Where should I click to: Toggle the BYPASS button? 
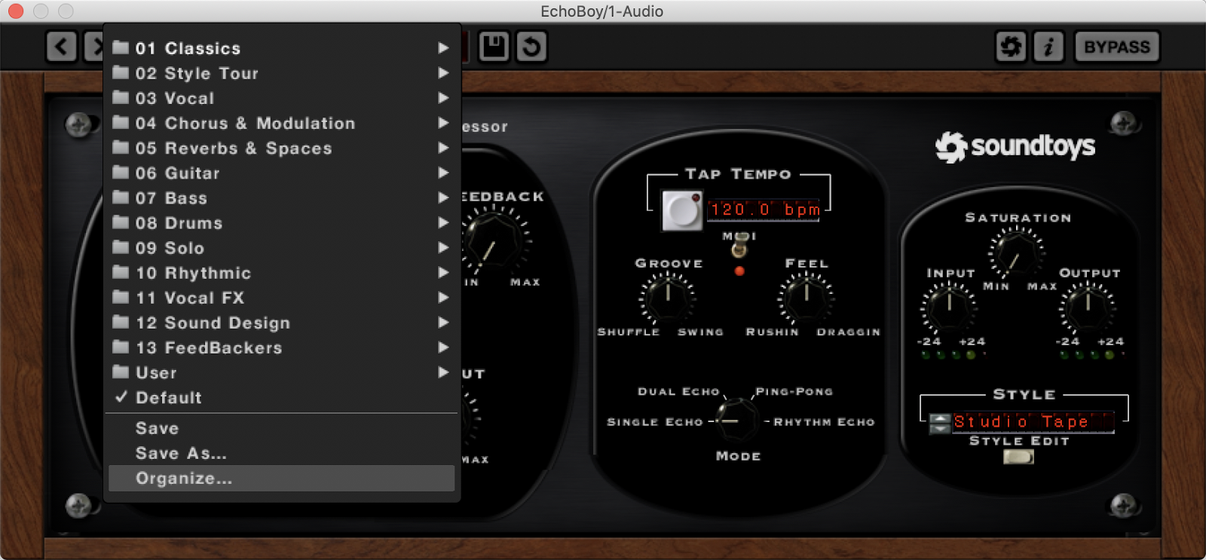[1117, 47]
